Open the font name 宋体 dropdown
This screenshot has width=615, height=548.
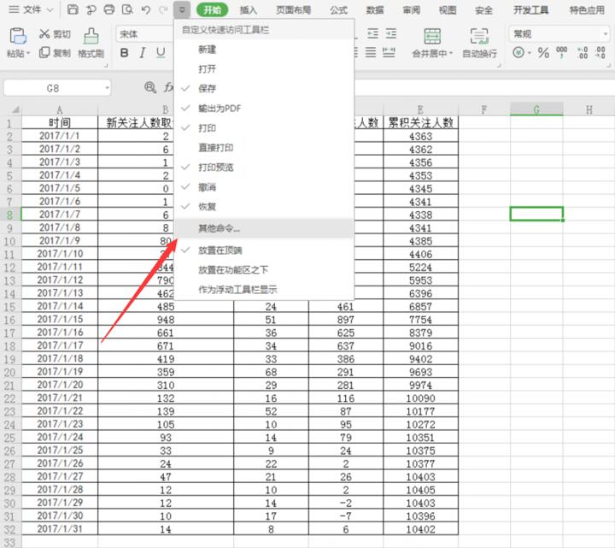click(x=144, y=34)
